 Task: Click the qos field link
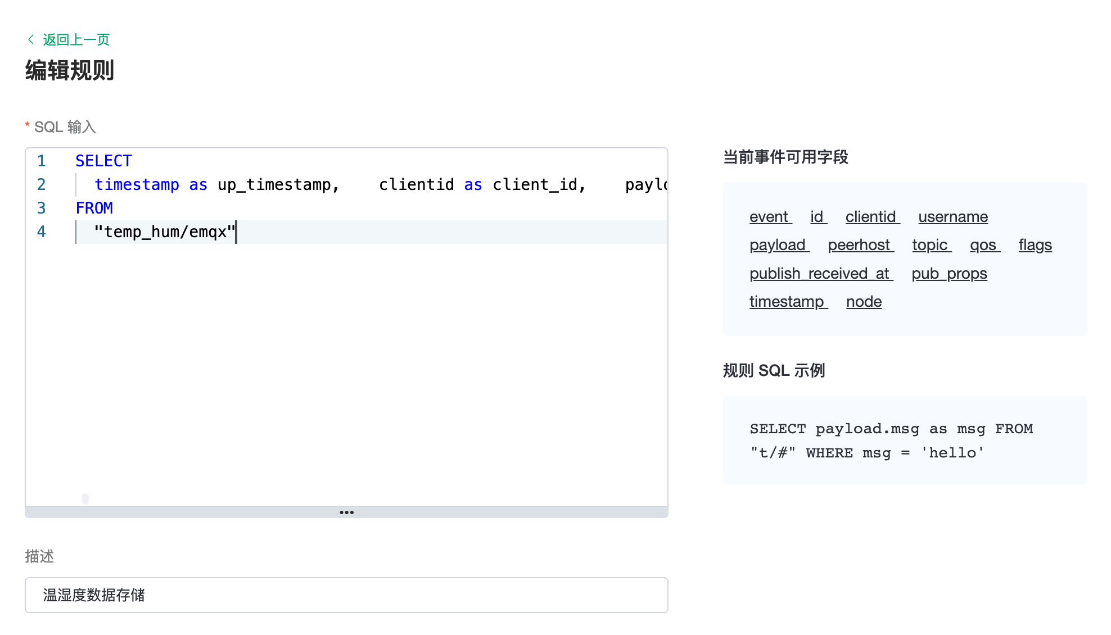(983, 245)
